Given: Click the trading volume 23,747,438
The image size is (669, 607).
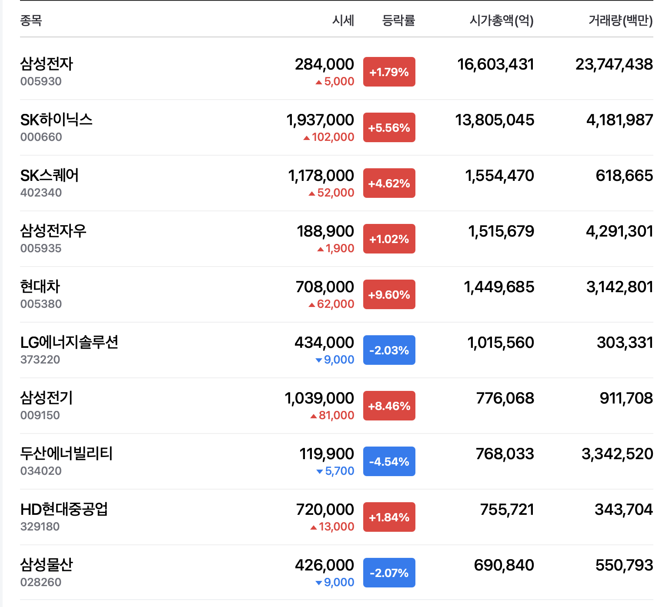Looking at the screenshot, I should (614, 64).
